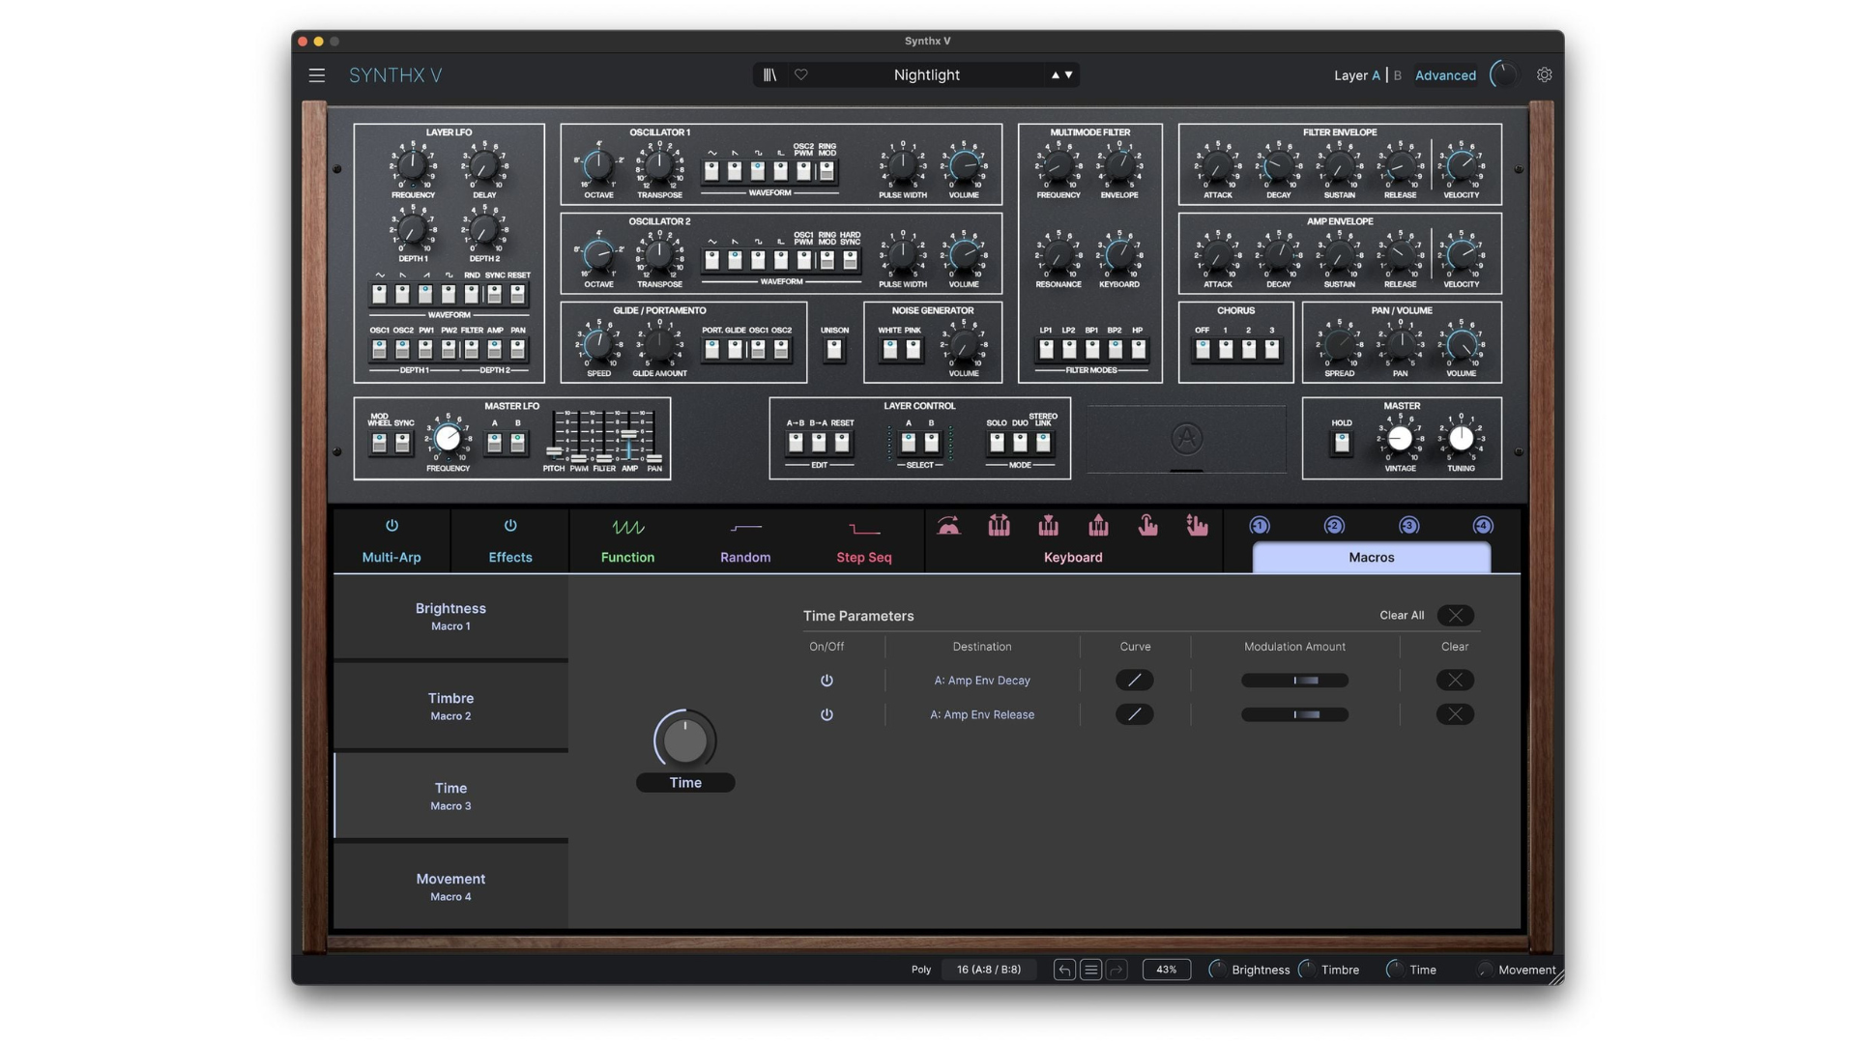
Task: Select the Macros tab
Action: [x=1372, y=558]
